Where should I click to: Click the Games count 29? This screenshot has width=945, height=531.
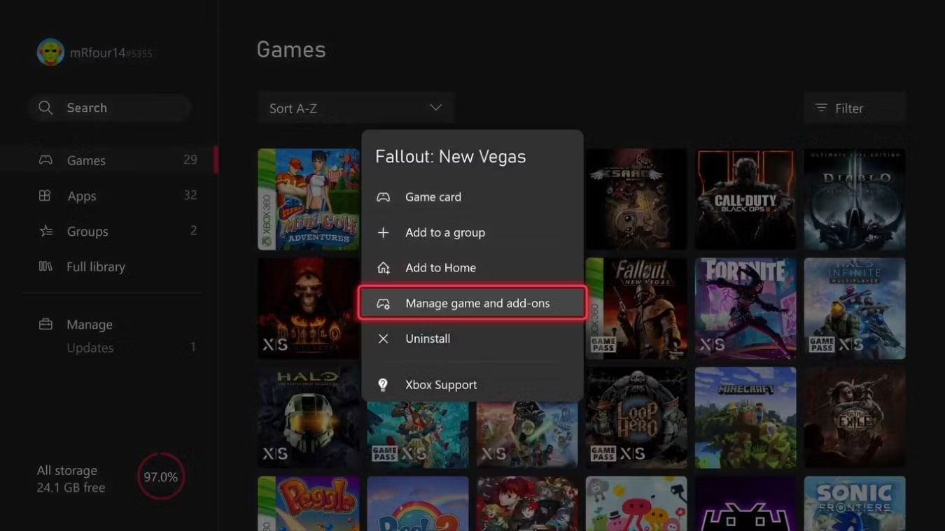190,160
